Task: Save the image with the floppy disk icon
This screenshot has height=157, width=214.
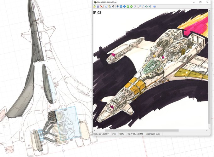Action: [98, 6]
